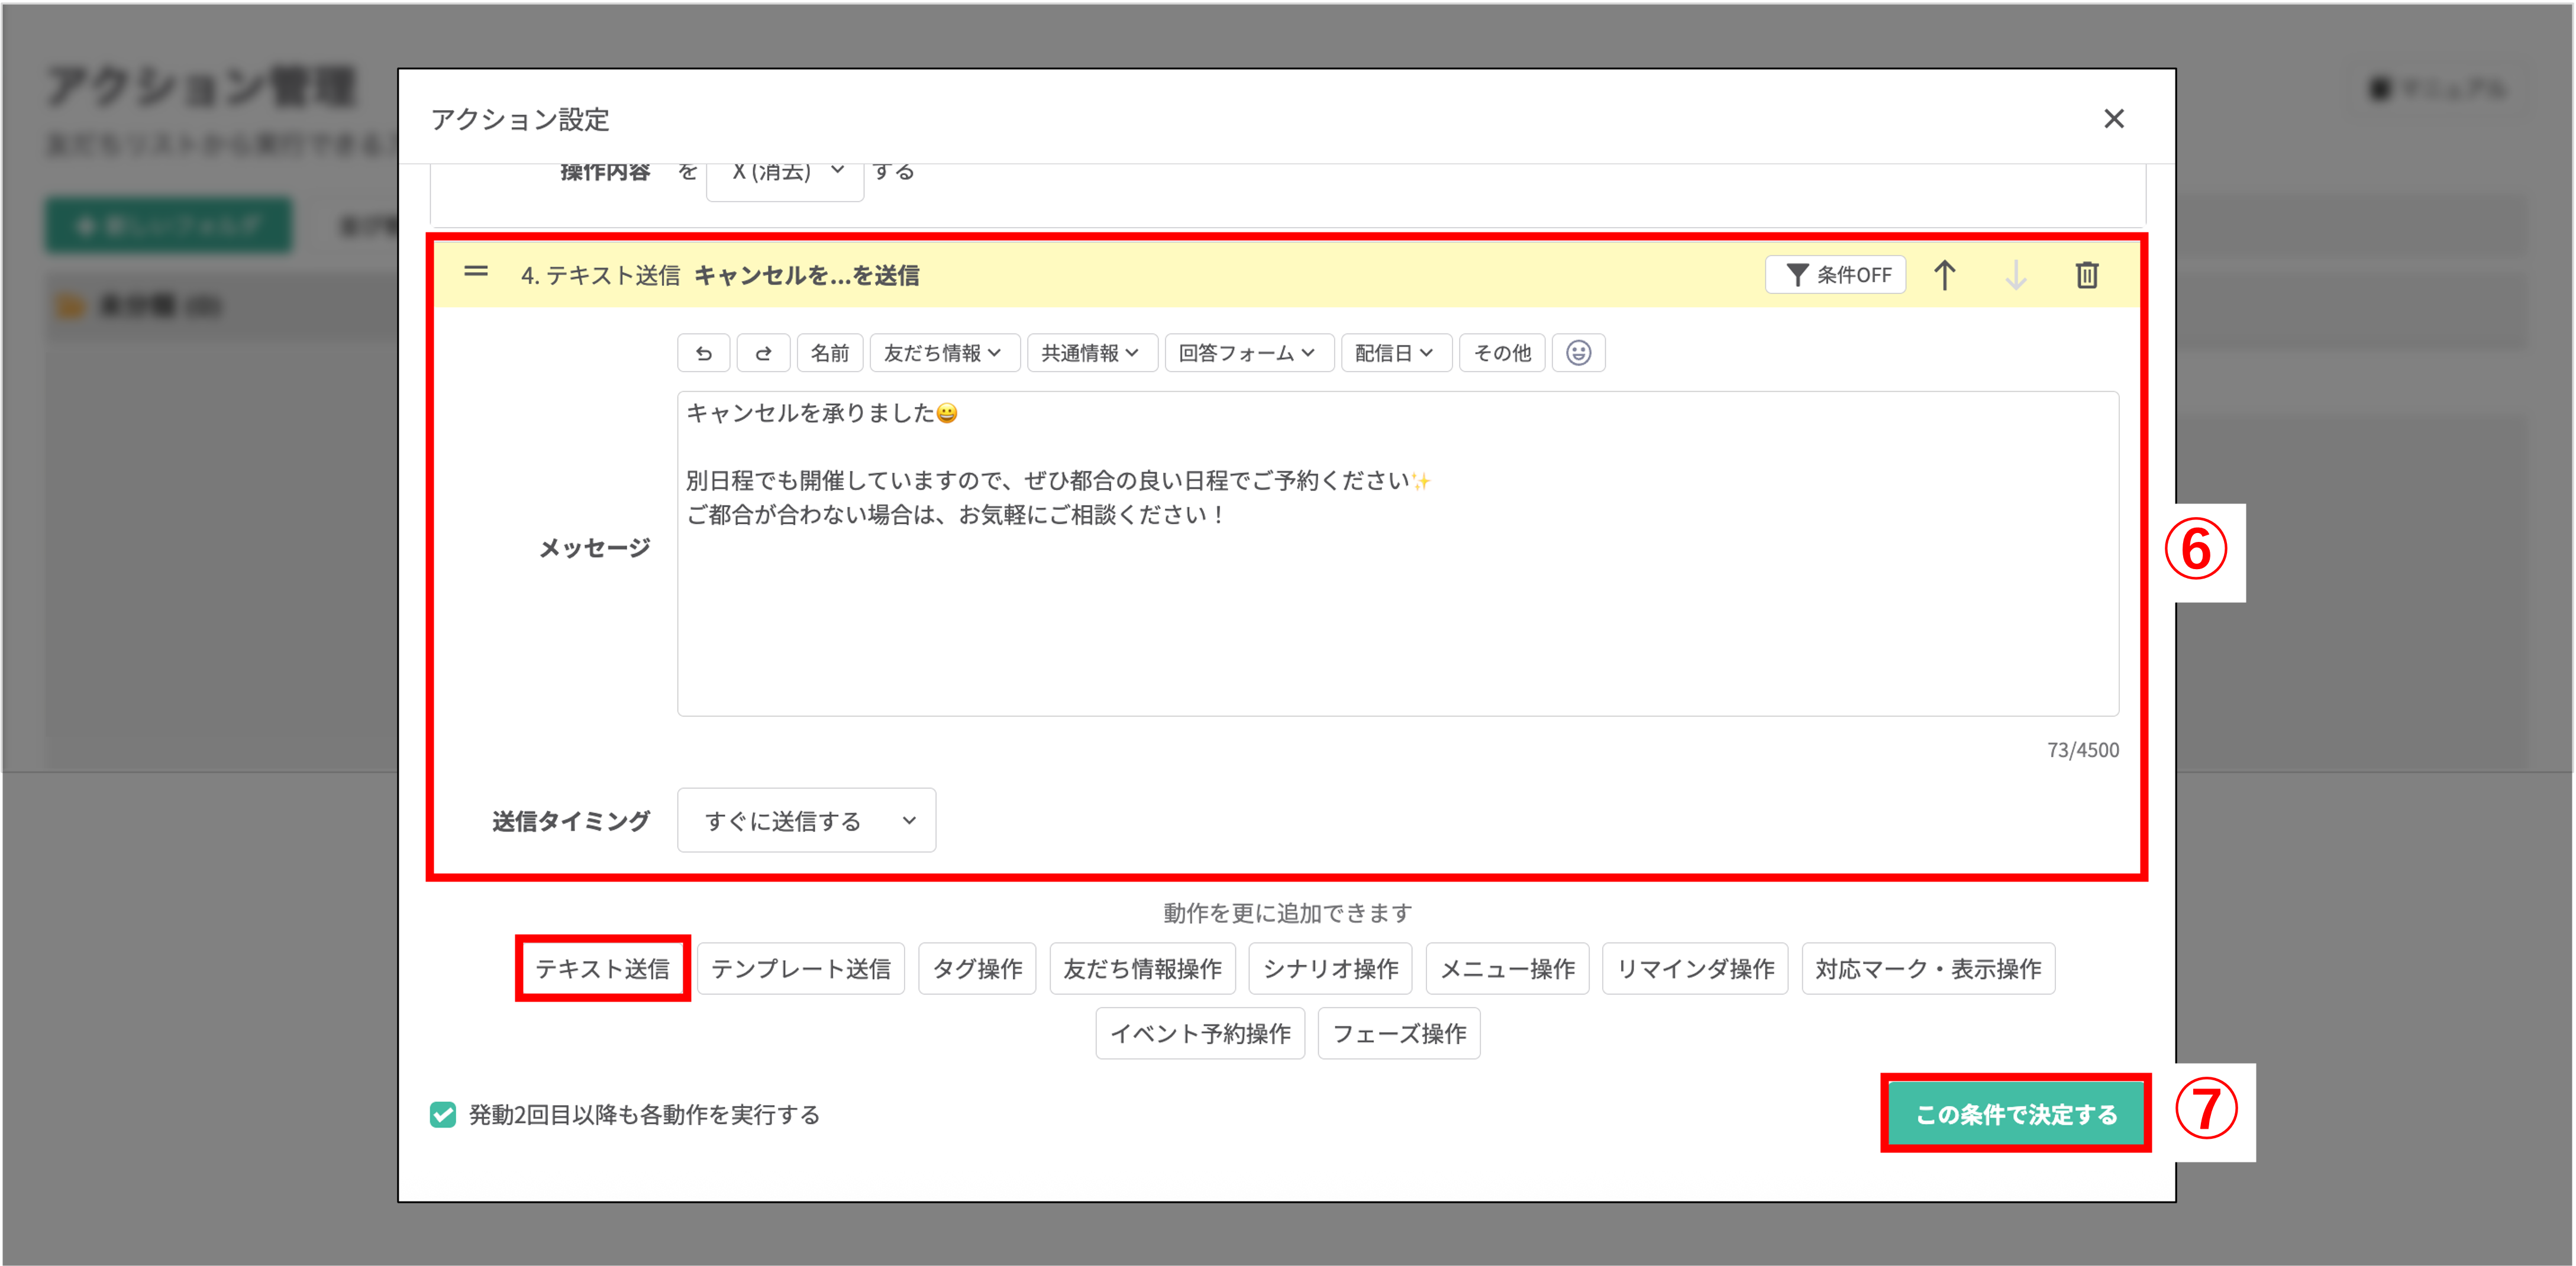Screen dimensions: 2576x1266
Task: Toggle 発動2回目以降も各動作を実行する checkbox
Action: point(443,1114)
